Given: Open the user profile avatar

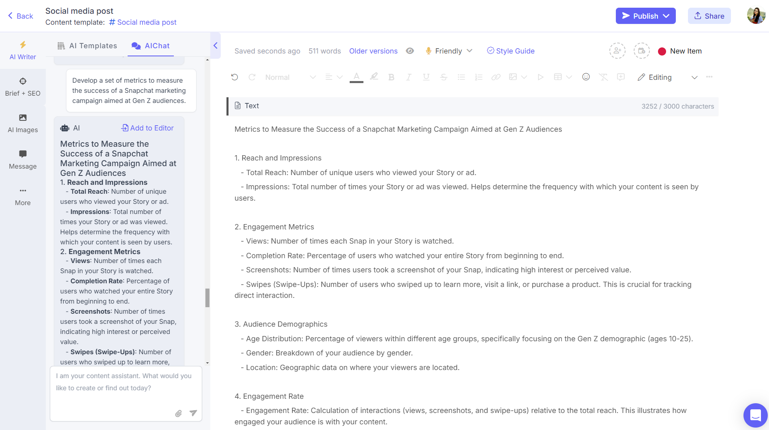Looking at the screenshot, I should click(756, 16).
